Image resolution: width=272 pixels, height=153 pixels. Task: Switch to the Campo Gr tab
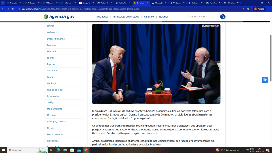(x=86, y=3)
